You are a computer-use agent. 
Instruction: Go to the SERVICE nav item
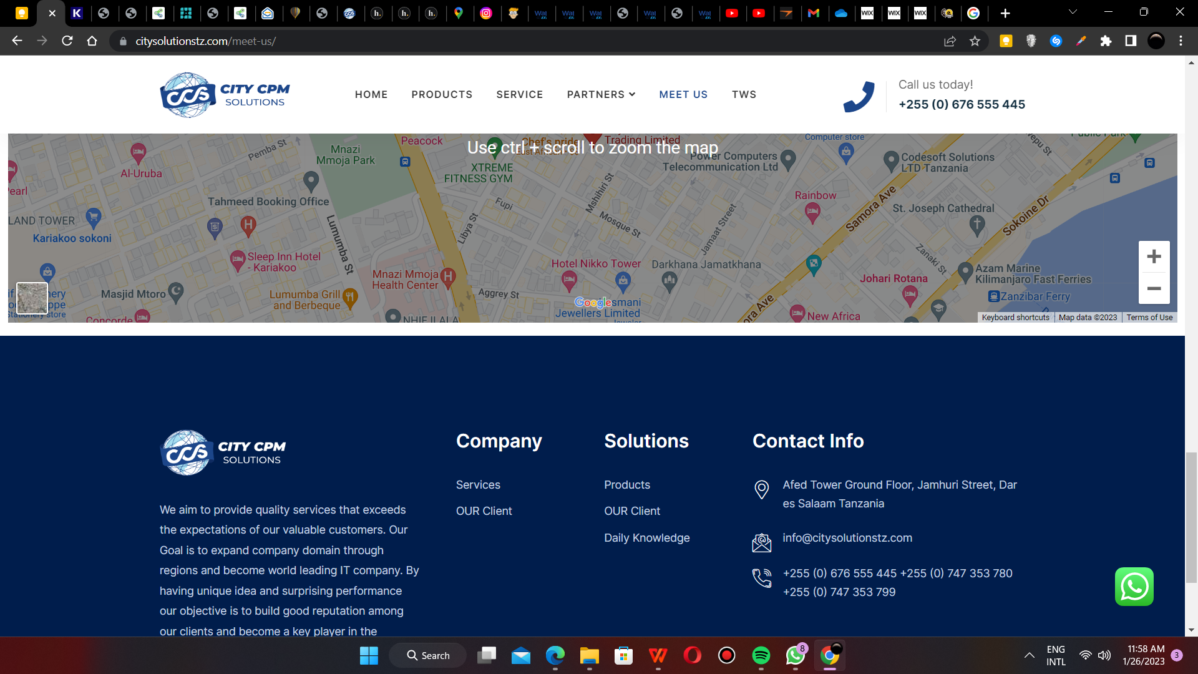519,94
